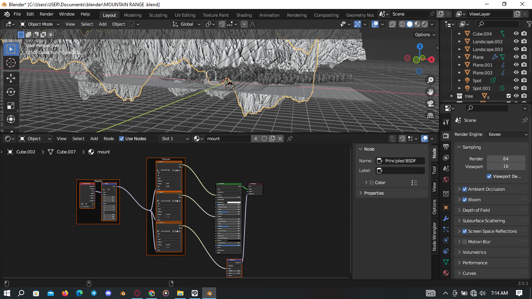
Task: Select the Move tool
Action: 11,78
